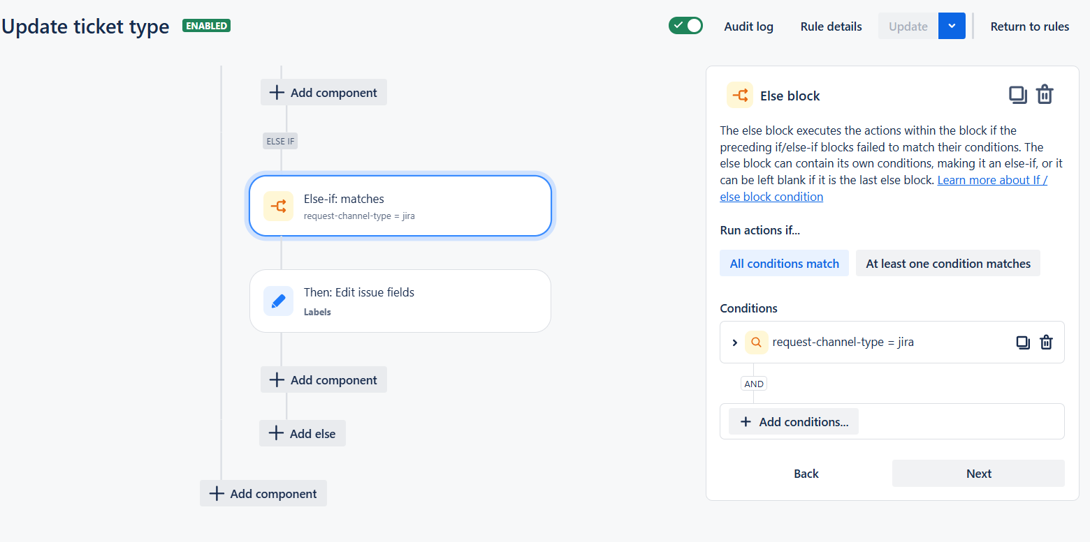Click the plus icon in Add conditions
This screenshot has width=1090, height=542.
coord(746,421)
